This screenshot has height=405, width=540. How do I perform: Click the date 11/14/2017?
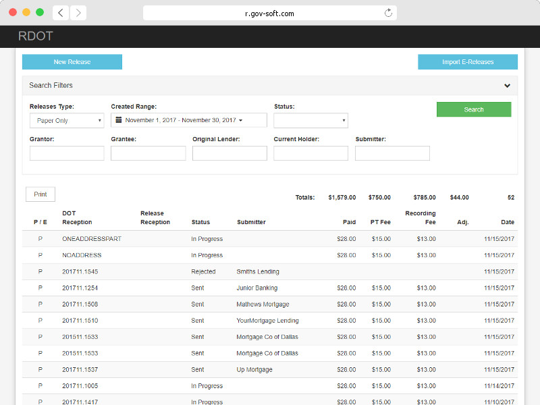(x=499, y=385)
